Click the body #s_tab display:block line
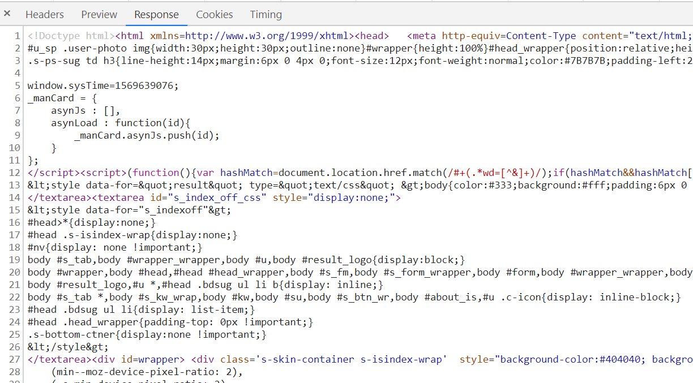Image resolution: width=693 pixels, height=383 pixels. click(246, 260)
